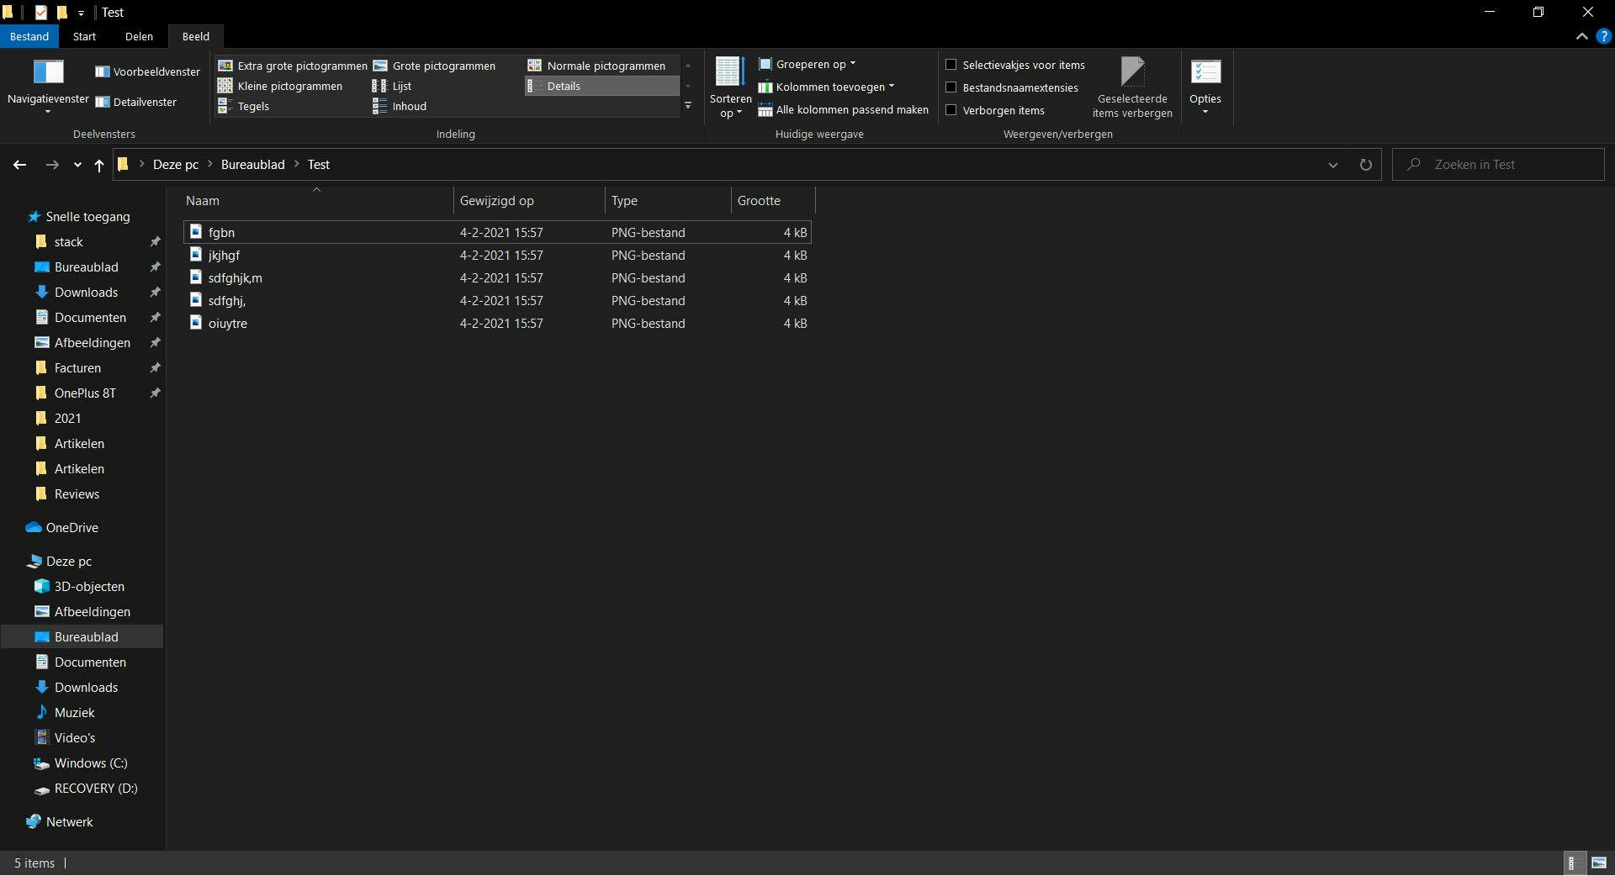1615x876 pixels.
Task: Open the blue Help question mark
Action: (1603, 36)
